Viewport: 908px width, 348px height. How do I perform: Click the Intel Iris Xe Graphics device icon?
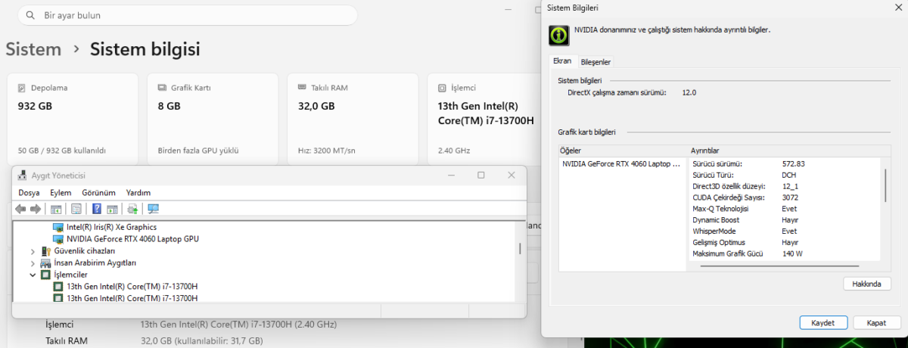coord(58,226)
